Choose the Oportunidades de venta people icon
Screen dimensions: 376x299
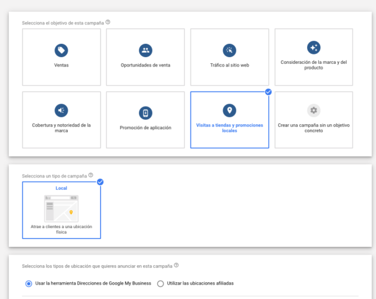(x=145, y=50)
